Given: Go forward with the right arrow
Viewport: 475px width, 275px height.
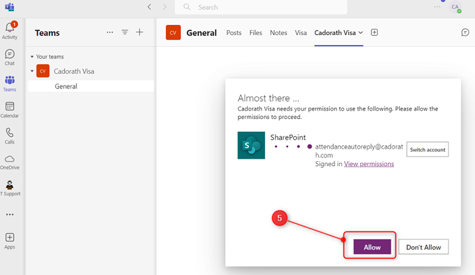Looking at the screenshot, I should click(165, 7).
